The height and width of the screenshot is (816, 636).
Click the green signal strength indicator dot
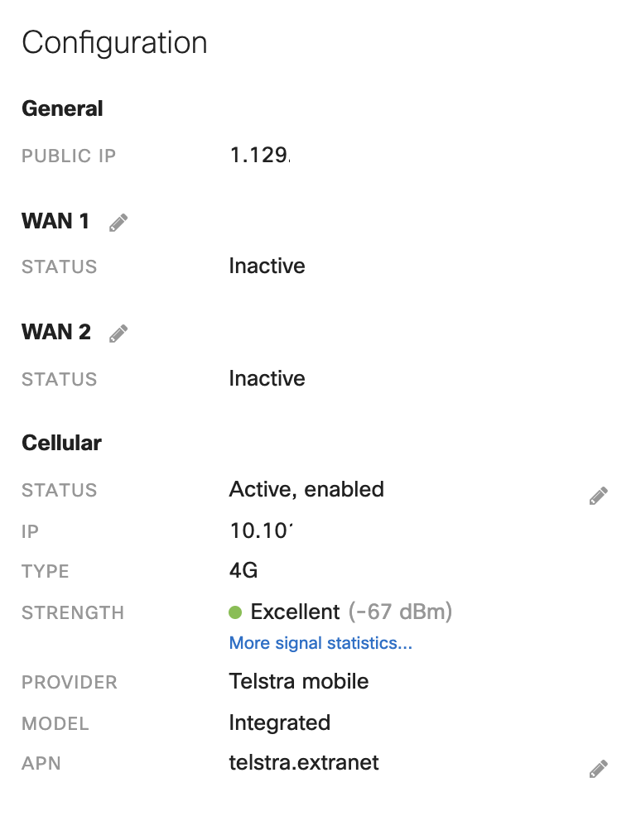(235, 611)
